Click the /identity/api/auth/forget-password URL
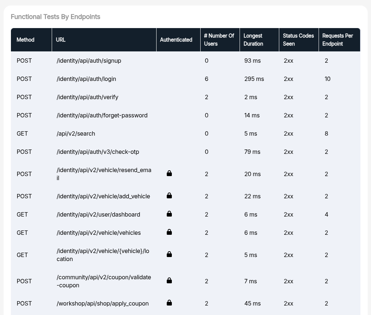 click(102, 115)
